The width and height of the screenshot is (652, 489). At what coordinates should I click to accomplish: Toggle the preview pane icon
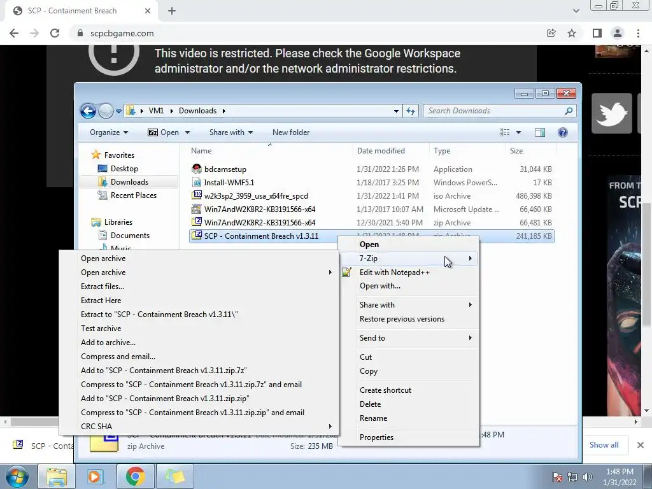click(540, 132)
